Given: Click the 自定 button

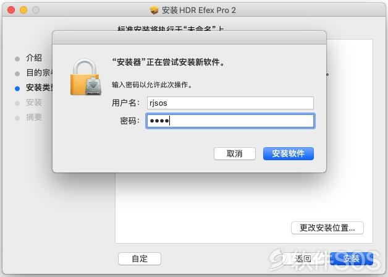Looking at the screenshot, I should coord(140,258).
